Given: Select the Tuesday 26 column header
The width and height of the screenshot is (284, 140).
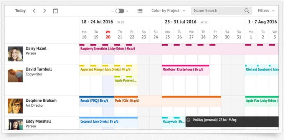Looking at the screenshot, I should coord(180,35).
